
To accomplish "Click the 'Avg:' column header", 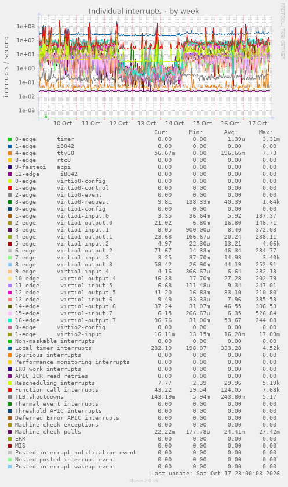I will [x=231, y=132].
